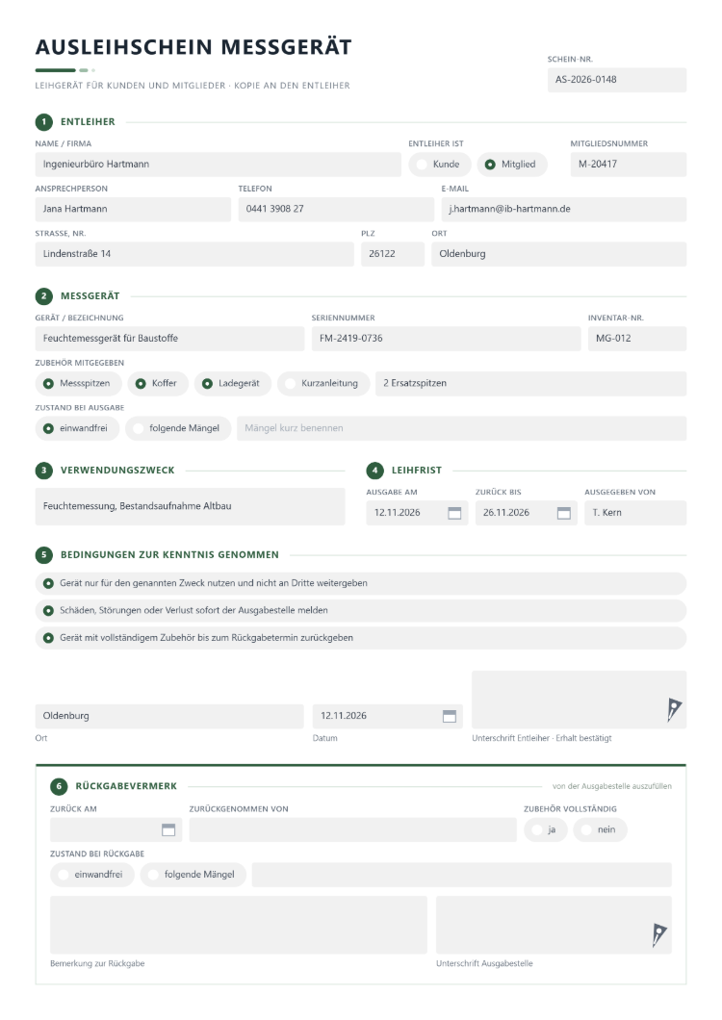Choose folgende Mängel under Zustand bei Ausgabe
The image size is (722, 1020).
click(178, 428)
